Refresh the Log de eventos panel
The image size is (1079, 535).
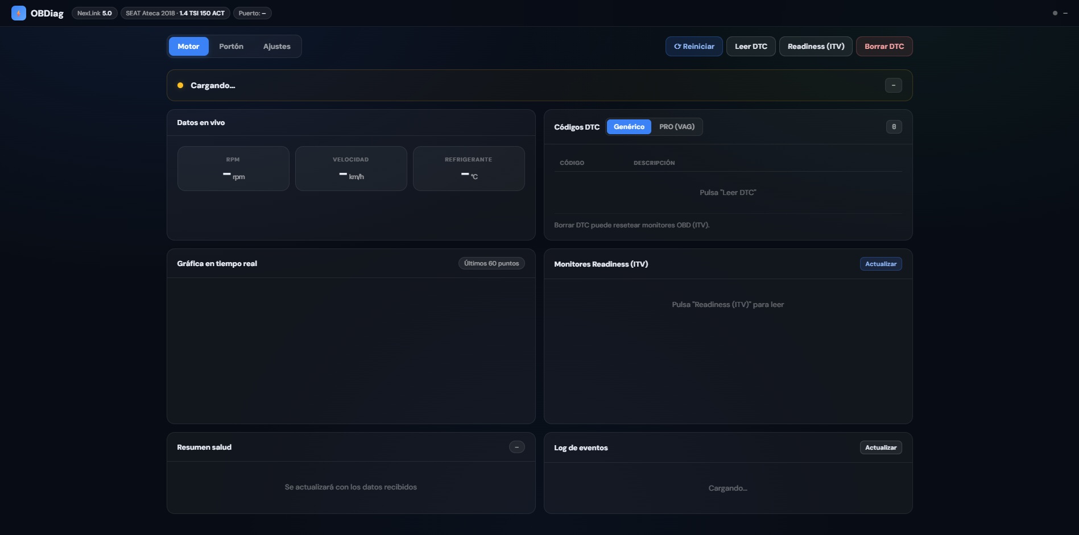point(880,447)
